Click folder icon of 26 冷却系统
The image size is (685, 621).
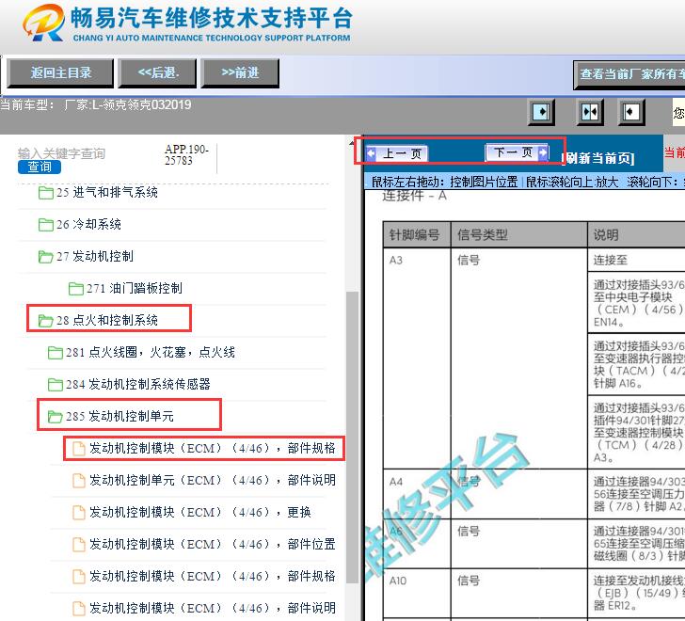coord(46,225)
